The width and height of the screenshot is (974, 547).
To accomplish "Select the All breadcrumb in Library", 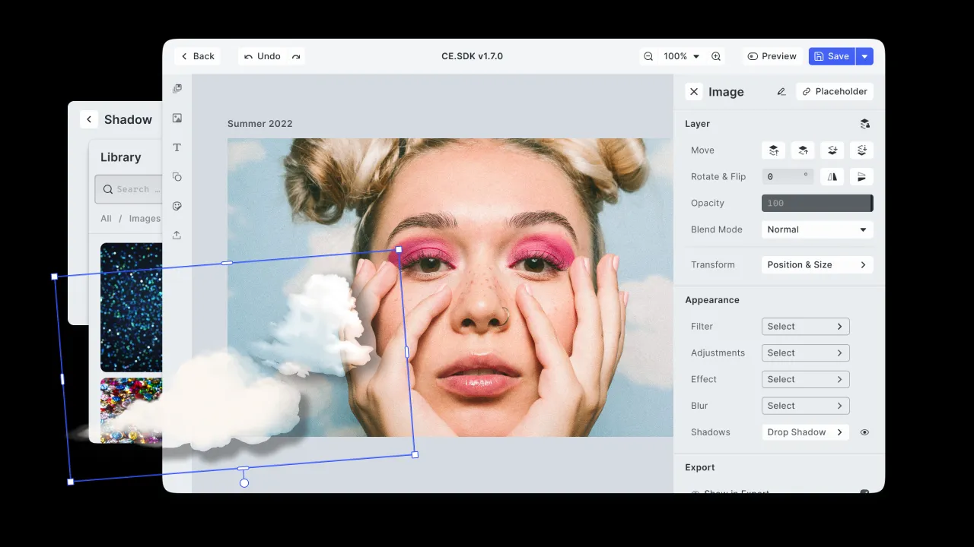I will (x=106, y=219).
